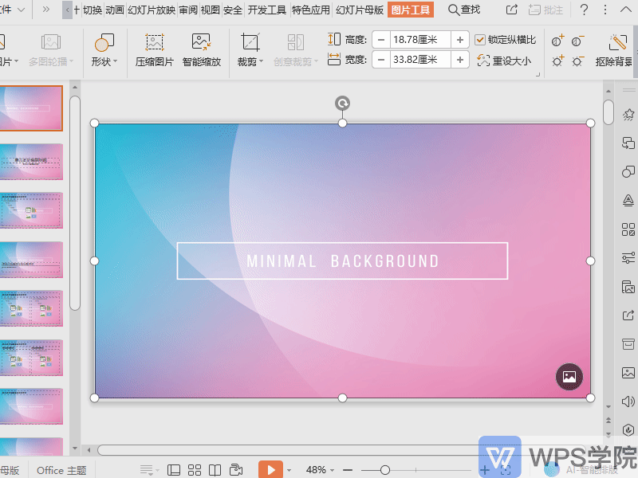Image resolution: width=638 pixels, height=478 pixels.
Task: Switch to the 切换 transitions tab
Action: (93, 10)
